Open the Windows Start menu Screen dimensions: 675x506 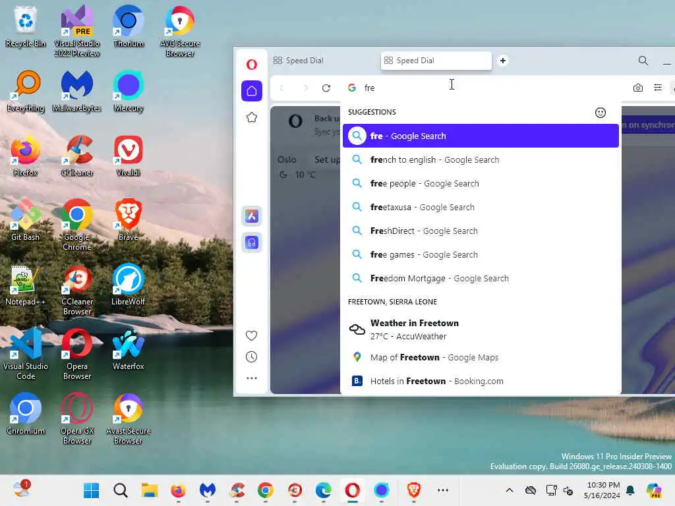click(91, 490)
